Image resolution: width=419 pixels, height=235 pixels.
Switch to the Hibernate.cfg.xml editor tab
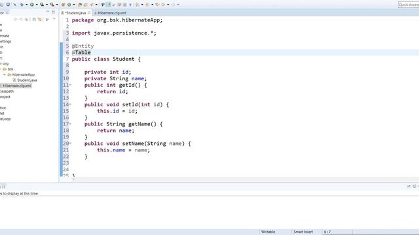pos(110,13)
